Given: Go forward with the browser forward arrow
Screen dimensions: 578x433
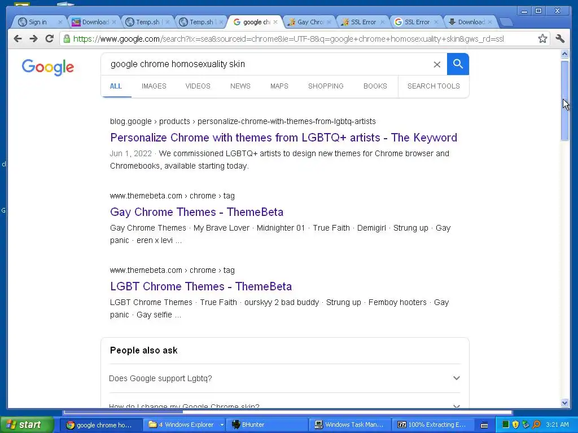Looking at the screenshot, I should point(33,39).
